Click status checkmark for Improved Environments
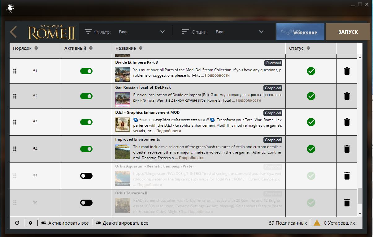Image resolution: width=373 pixels, height=237 pixels. click(311, 149)
